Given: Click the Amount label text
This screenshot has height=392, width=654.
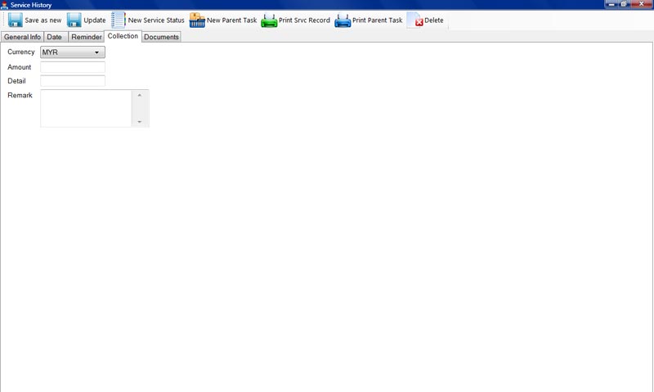Looking at the screenshot, I should [19, 67].
